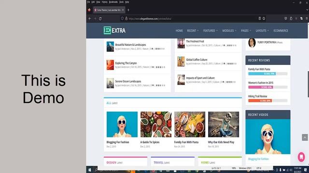Click the EXTRA site logo
The image size is (309, 173).
[x=114, y=30]
